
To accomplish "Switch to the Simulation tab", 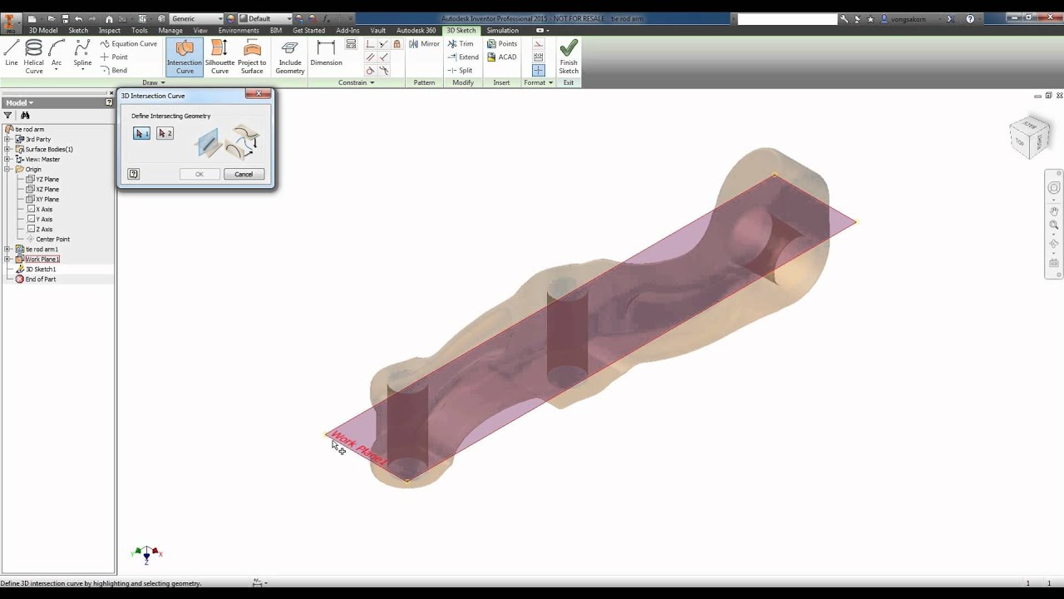I will click(502, 31).
